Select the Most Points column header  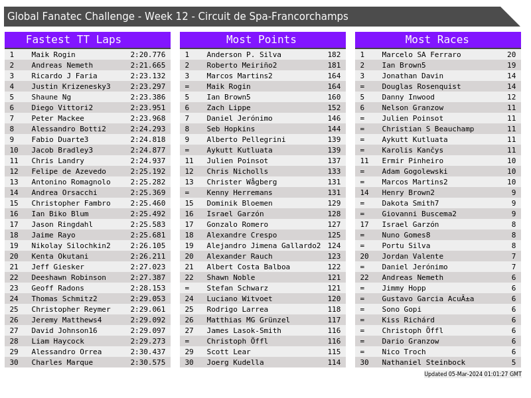[262, 40]
